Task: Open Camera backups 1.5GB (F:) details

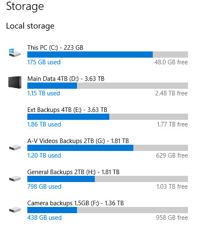Action: click(x=75, y=203)
